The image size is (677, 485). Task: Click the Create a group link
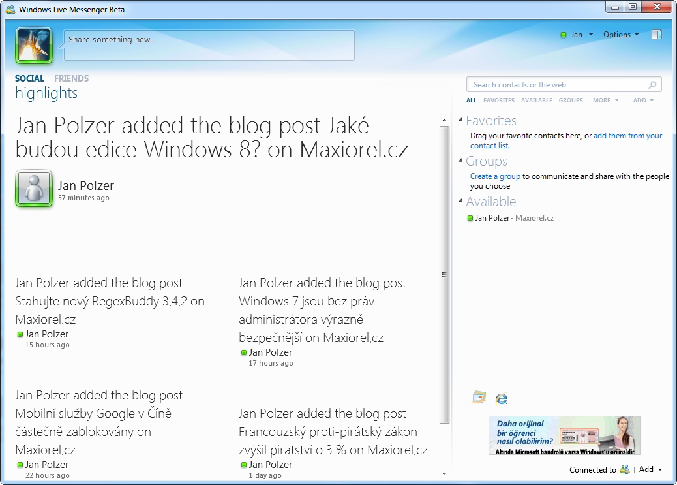tap(495, 176)
